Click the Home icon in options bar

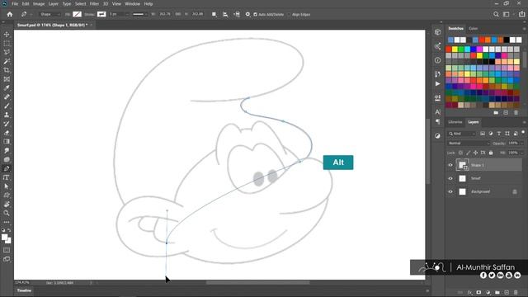[9, 14]
